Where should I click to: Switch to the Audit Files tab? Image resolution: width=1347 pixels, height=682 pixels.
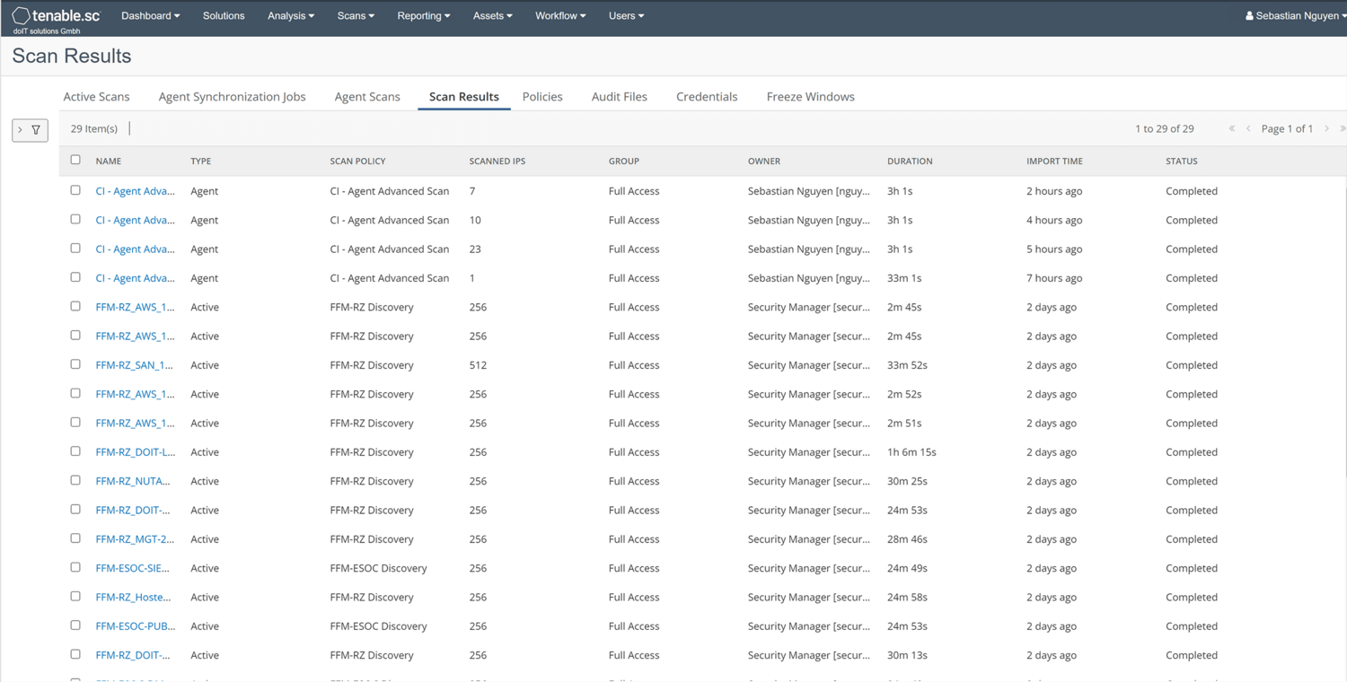coord(620,97)
